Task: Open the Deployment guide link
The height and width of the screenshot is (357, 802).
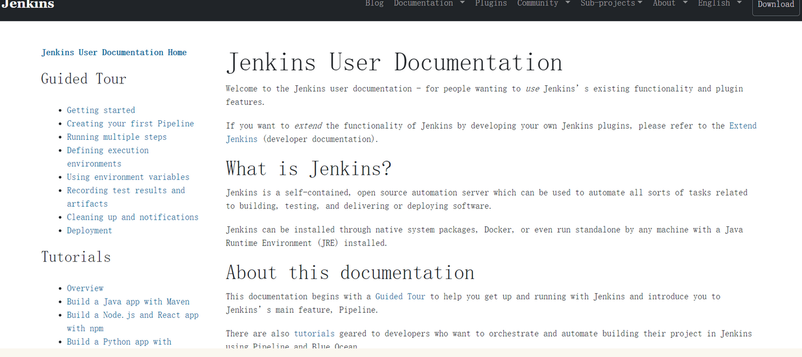Action: pyautogui.click(x=90, y=231)
